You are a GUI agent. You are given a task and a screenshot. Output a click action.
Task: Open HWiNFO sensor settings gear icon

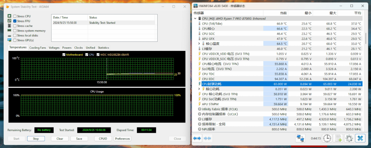[x=349, y=138]
